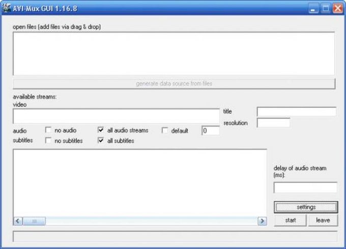This screenshot has width=346, height=249.
Task: Enable the 'default' audio checkbox
Action: coord(165,130)
